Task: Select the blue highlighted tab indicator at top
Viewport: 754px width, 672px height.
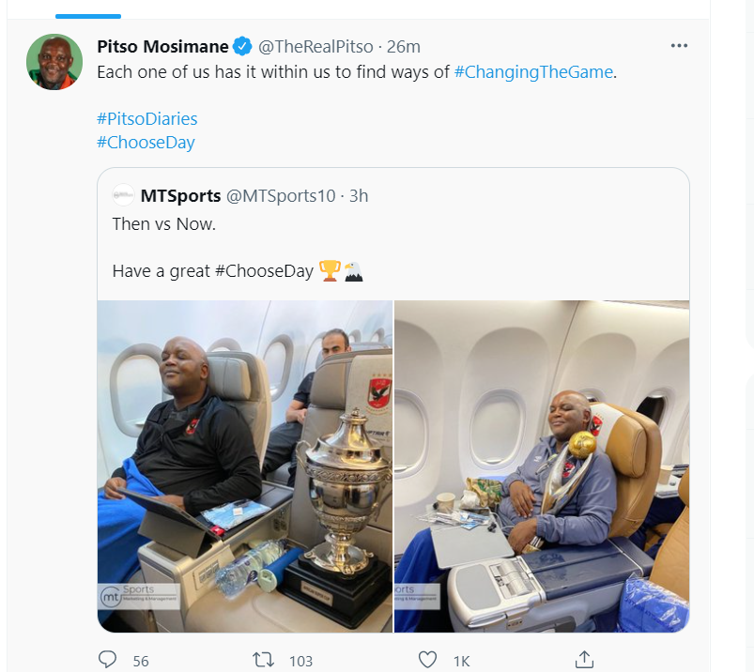Action: click(x=88, y=16)
